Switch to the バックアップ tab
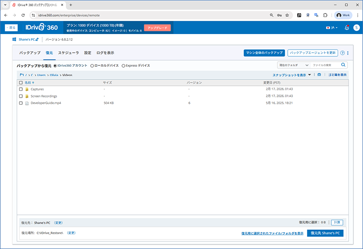The height and width of the screenshot is (249, 363). (x=30, y=53)
